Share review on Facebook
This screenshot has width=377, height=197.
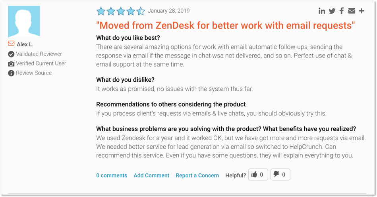point(342,11)
